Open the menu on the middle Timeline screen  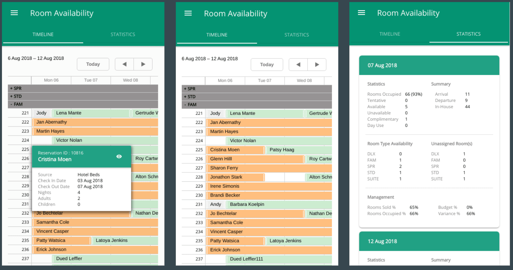click(188, 13)
